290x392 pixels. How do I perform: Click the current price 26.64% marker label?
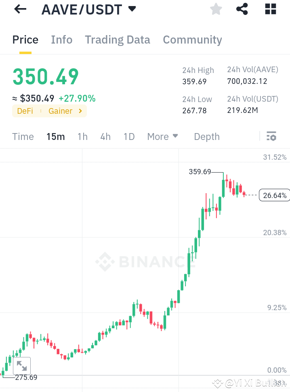click(x=274, y=195)
